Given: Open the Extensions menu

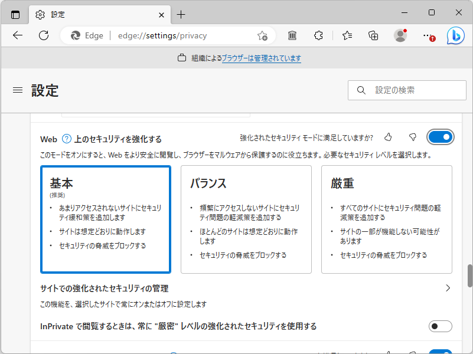Looking at the screenshot, I should 318,35.
